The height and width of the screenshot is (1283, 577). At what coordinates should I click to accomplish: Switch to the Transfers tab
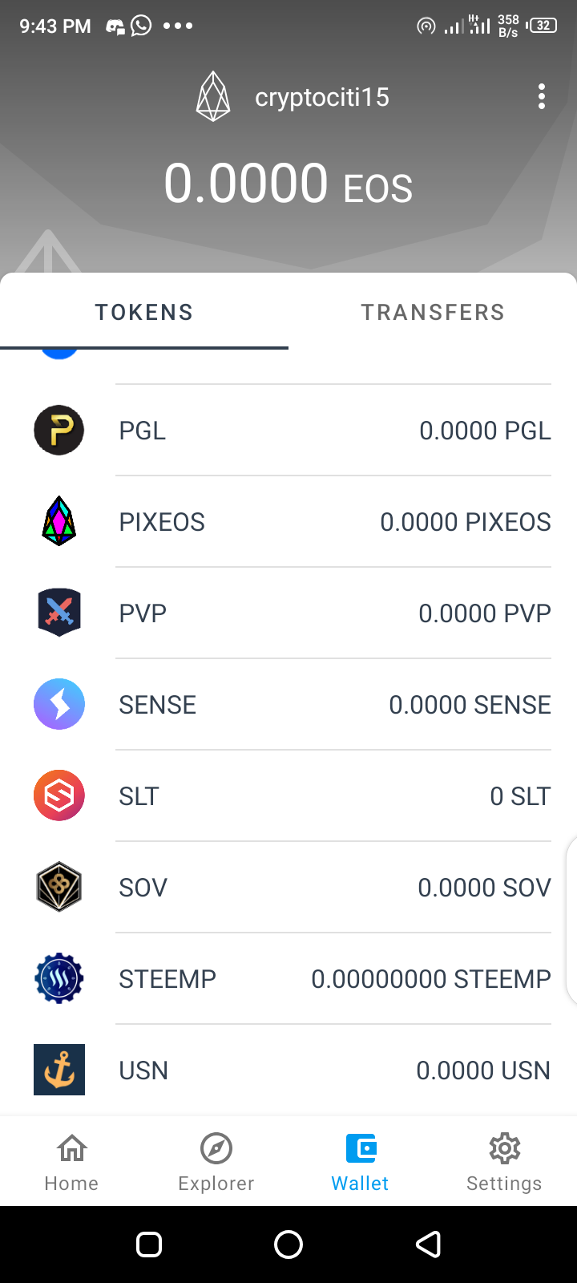point(433,312)
